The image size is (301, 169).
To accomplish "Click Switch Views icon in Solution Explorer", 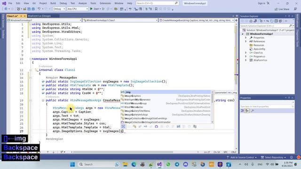I will (255, 21).
